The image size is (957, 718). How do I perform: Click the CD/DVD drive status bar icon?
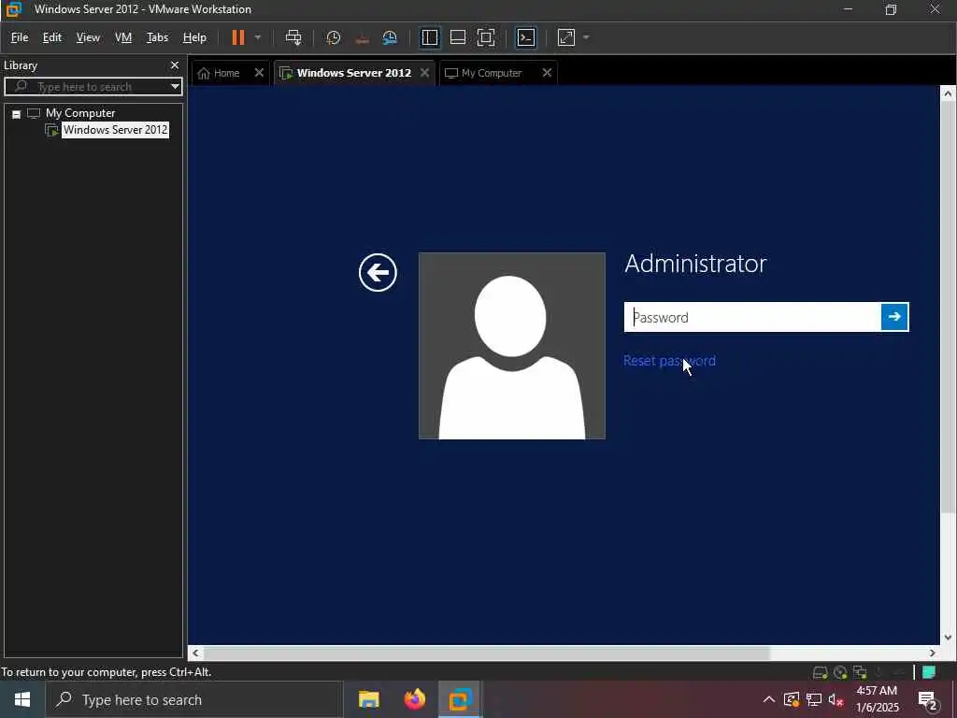[840, 673]
